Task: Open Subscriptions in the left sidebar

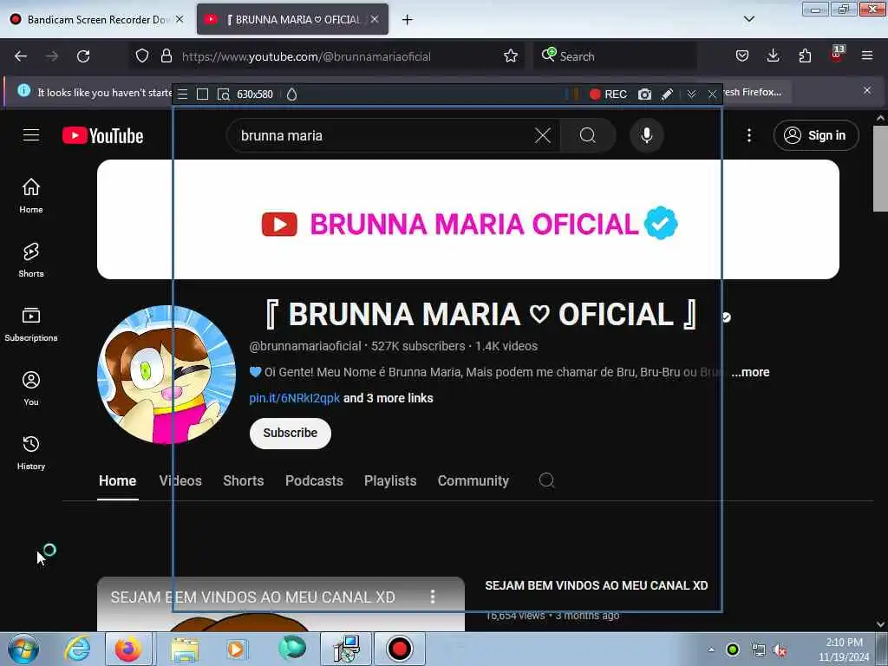Action: [x=31, y=324]
